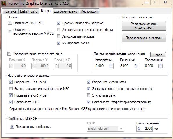The width and height of the screenshot is (173, 139).
Task: Open the Язык English (default) dropdown
Action: coord(105,129)
